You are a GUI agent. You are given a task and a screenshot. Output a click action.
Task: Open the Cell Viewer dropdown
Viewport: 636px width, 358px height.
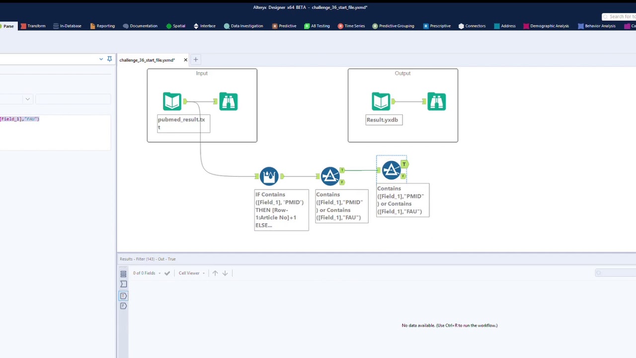[192, 273]
